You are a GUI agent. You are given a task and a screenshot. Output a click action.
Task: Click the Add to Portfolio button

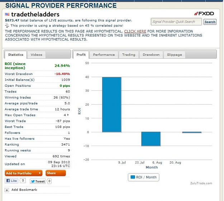click(x=24, y=173)
